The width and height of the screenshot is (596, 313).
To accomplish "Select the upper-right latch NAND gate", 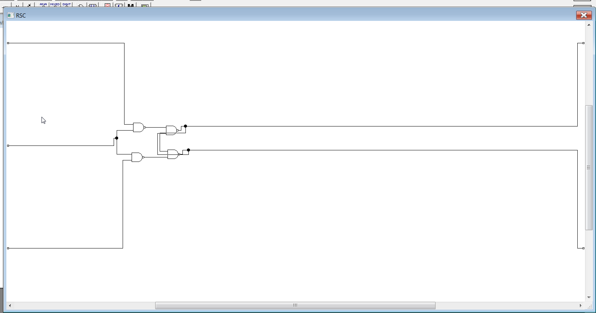I will [172, 130].
